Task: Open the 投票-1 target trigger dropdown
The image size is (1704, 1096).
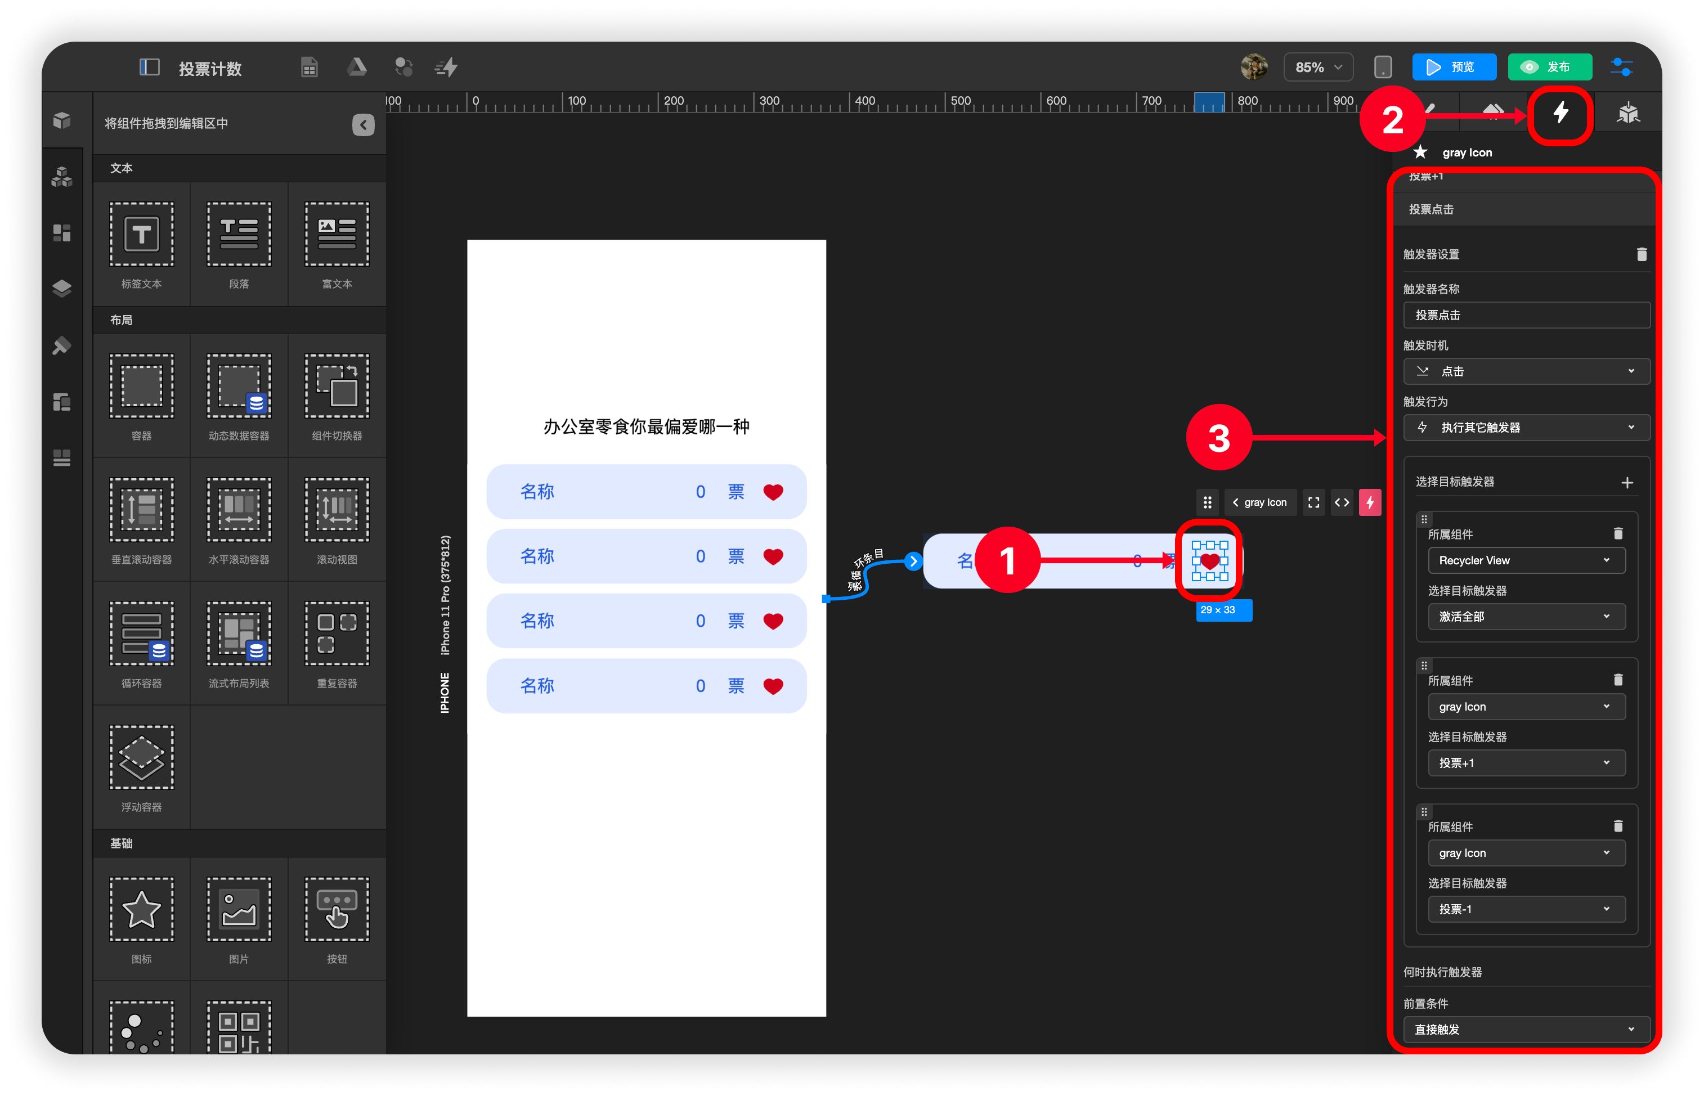Action: 1526,909
